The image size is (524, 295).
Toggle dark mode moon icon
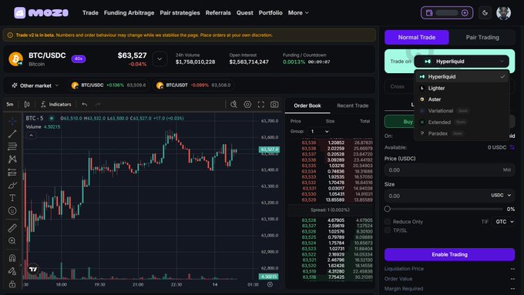tap(485, 12)
